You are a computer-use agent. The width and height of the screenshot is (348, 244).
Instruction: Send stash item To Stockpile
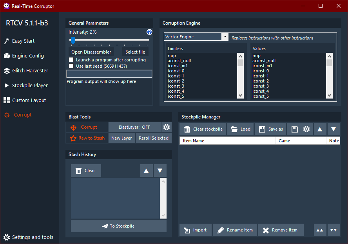pos(119,226)
